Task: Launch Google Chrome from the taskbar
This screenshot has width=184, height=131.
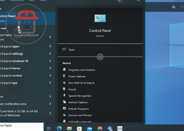Action: 100,128
